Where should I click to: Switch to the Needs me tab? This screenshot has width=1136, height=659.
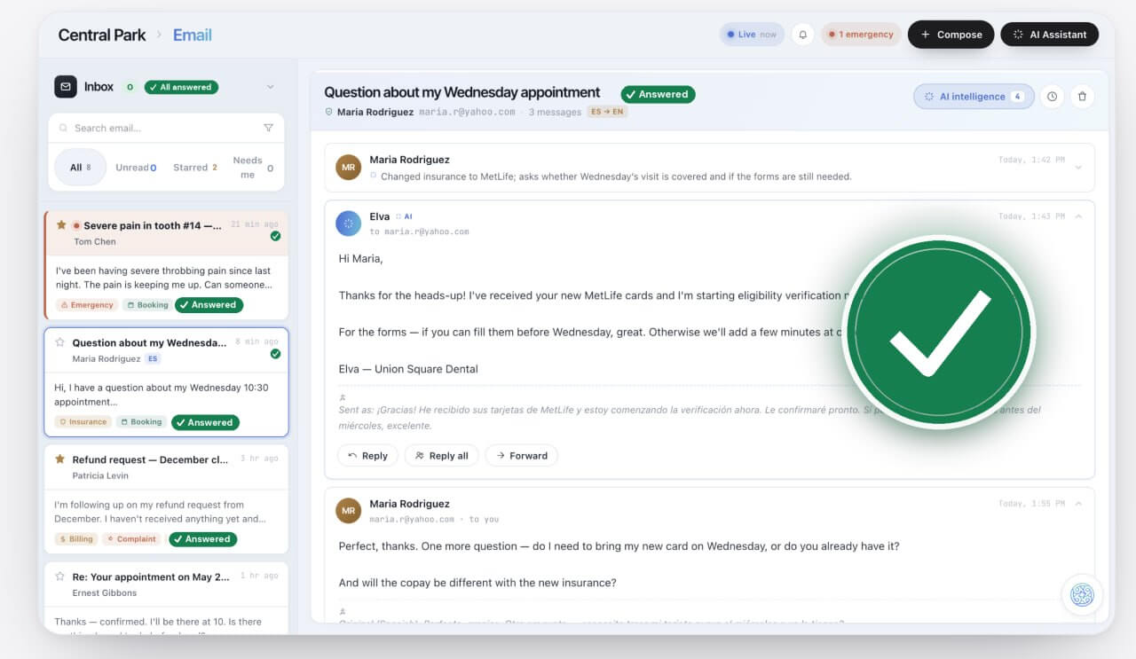pyautogui.click(x=253, y=167)
